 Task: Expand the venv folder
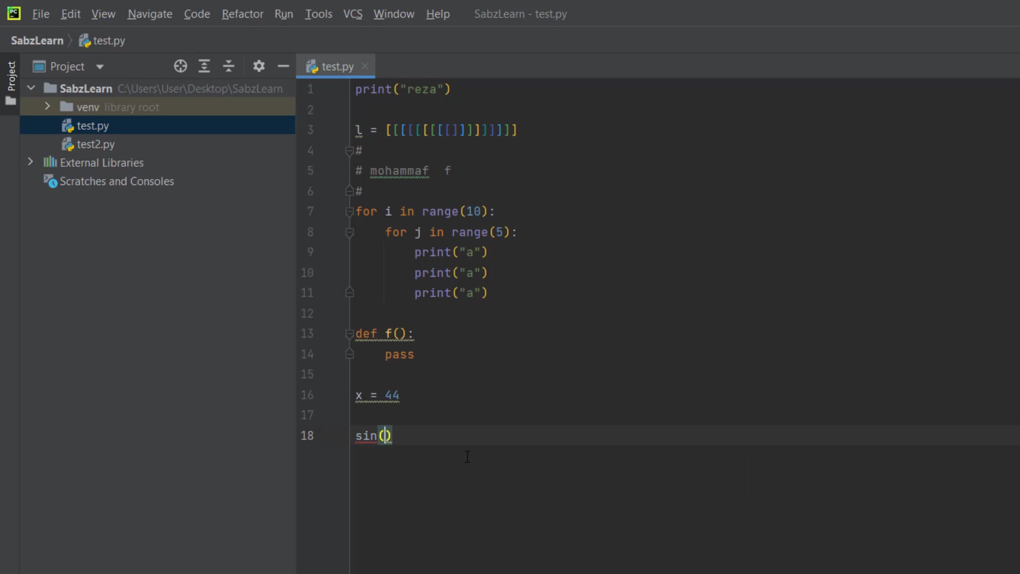(47, 106)
